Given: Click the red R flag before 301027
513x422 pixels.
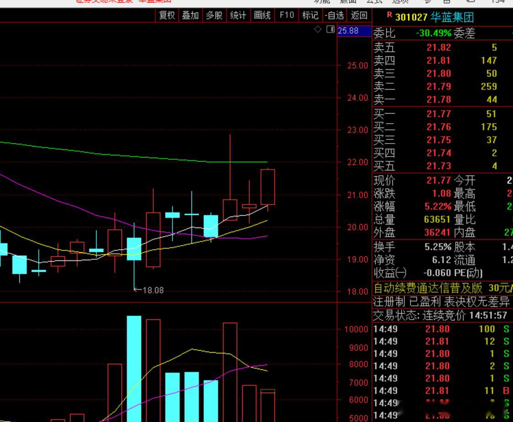Looking at the screenshot, I should [x=390, y=15].
